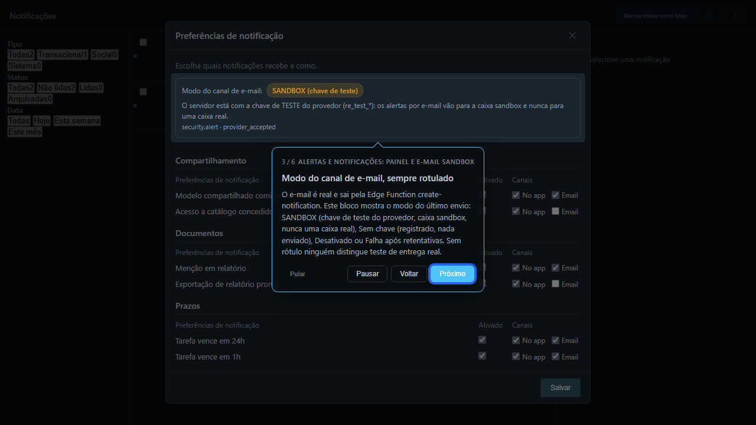Filter date by Este mês

25,132
